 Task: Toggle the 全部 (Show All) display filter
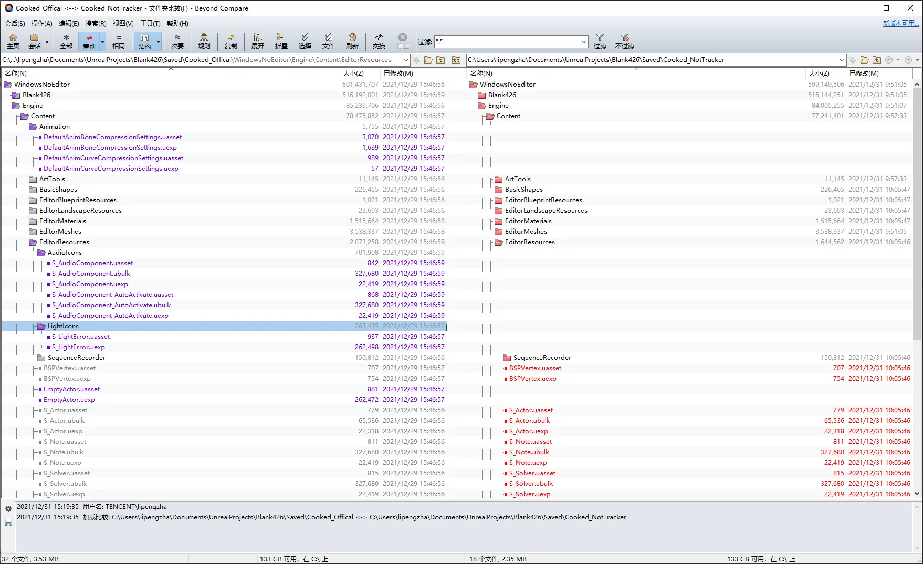[x=66, y=41]
